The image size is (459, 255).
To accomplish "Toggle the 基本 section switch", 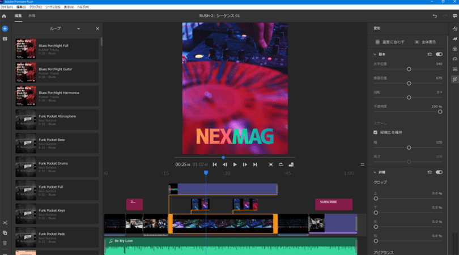I will point(439,54).
